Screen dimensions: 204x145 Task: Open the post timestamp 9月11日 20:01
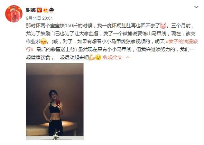tap(39, 18)
